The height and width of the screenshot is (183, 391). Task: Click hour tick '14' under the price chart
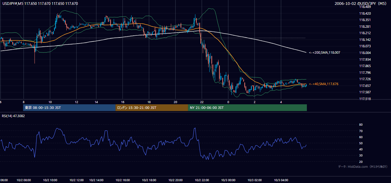pos(96,102)
